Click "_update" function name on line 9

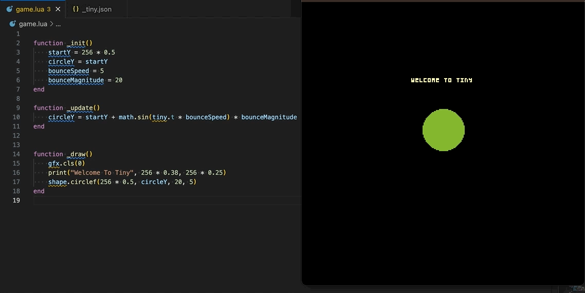tap(80, 108)
